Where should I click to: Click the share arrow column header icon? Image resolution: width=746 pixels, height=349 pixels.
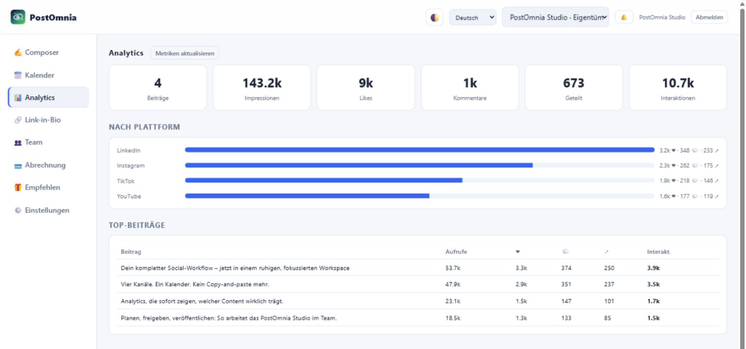(607, 252)
